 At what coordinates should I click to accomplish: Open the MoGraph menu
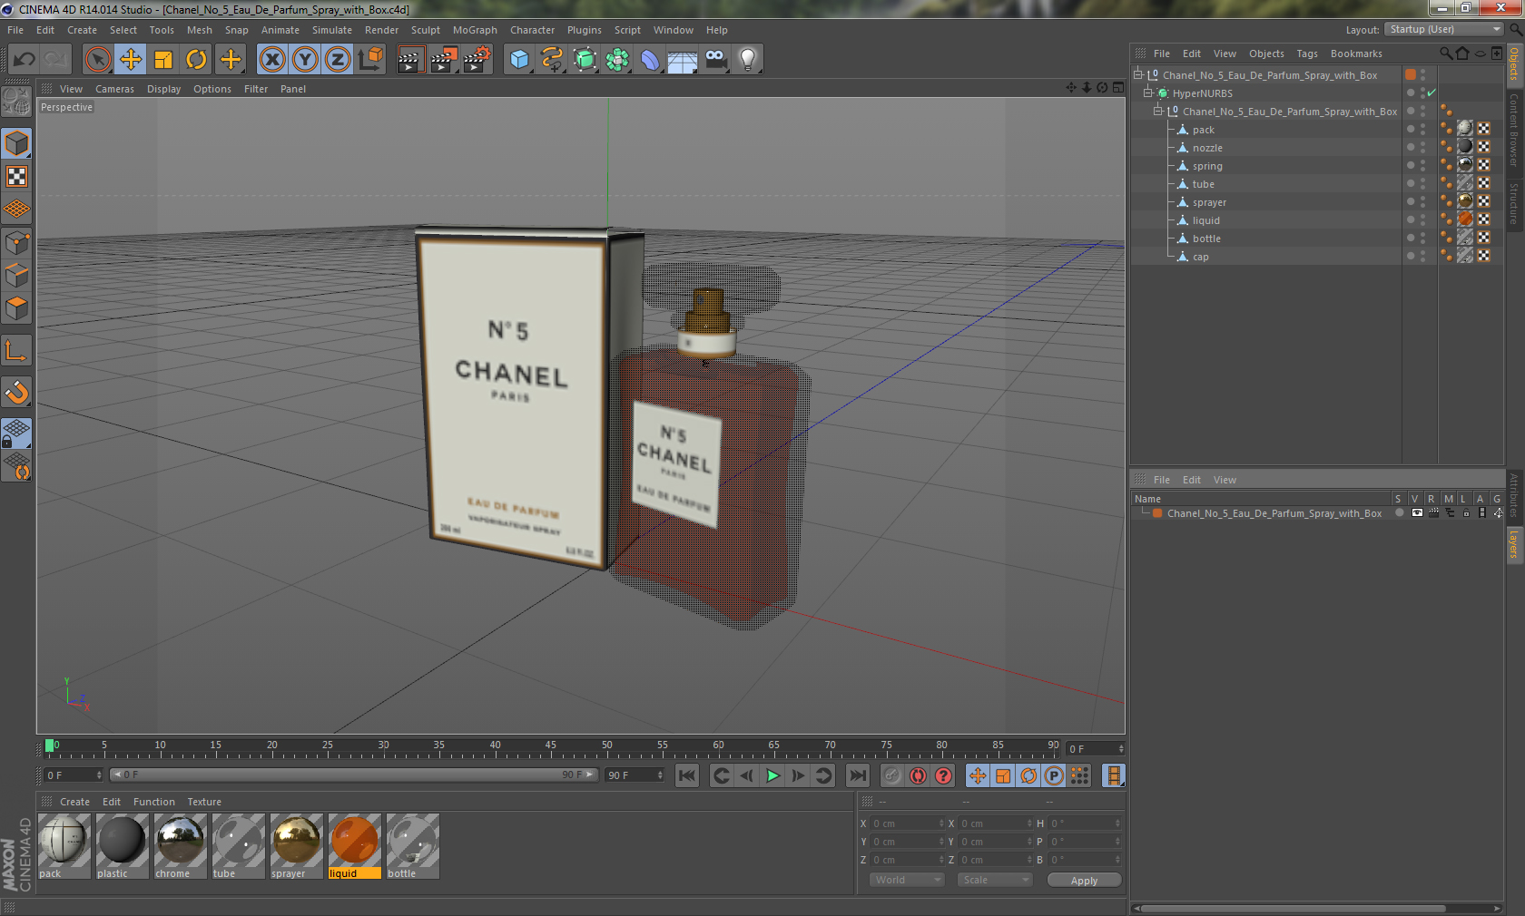point(475,30)
